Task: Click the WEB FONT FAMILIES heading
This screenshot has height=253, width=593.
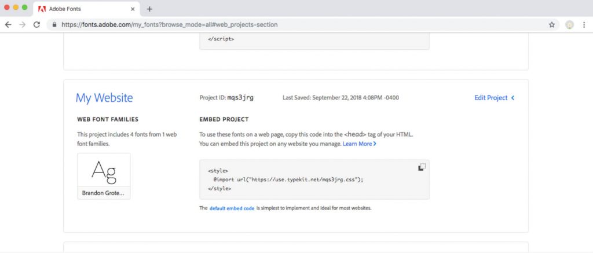Action: pyautogui.click(x=108, y=119)
